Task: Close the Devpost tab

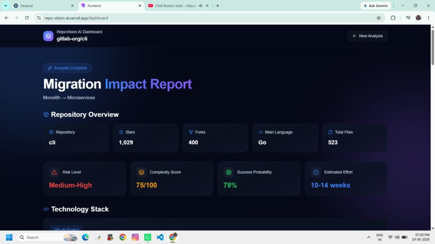Action: 72,5
